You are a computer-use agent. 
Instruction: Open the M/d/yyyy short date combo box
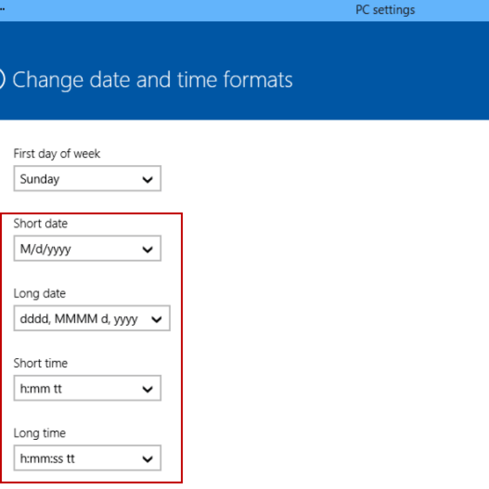pos(87,249)
